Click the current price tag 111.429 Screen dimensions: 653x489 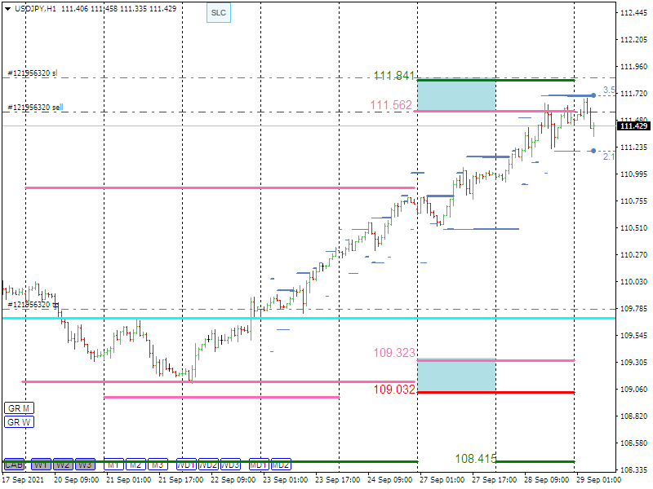click(633, 126)
